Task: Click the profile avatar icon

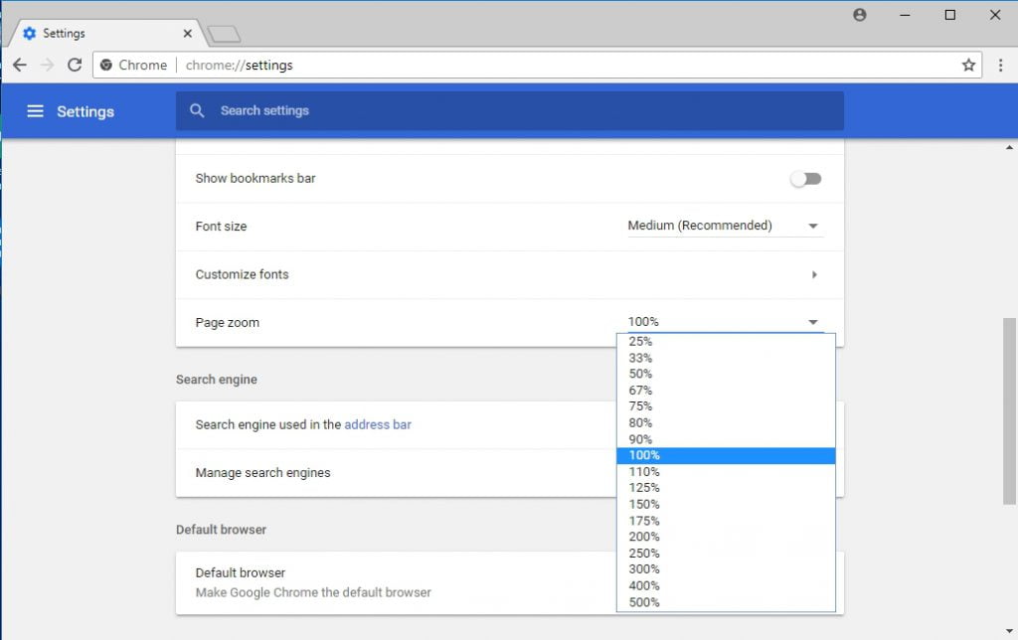Action: coord(859,14)
